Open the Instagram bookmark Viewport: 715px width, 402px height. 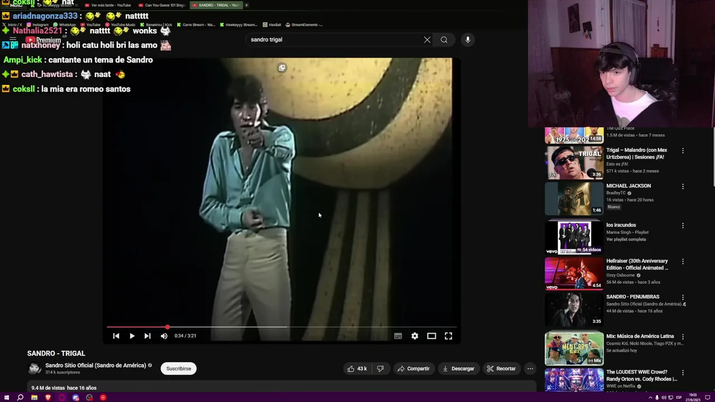tap(37, 25)
